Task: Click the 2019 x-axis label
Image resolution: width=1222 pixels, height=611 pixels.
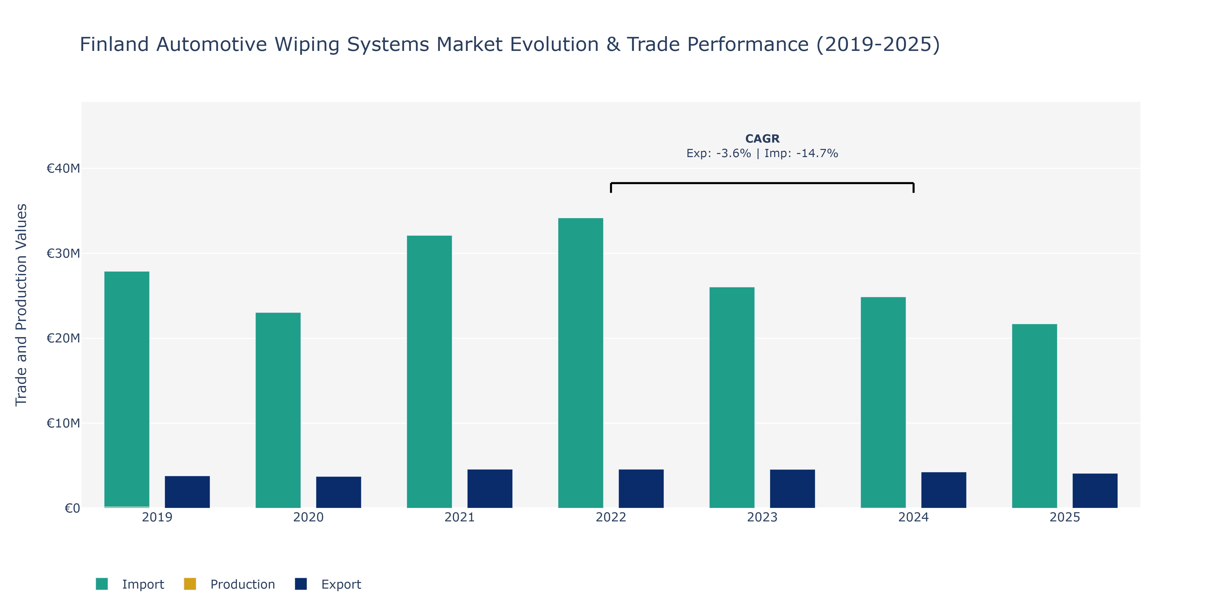Action: pyautogui.click(x=157, y=517)
